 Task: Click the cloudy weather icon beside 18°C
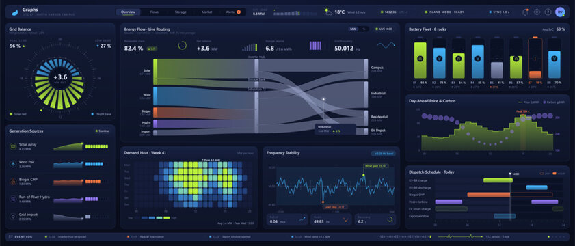[329, 12]
